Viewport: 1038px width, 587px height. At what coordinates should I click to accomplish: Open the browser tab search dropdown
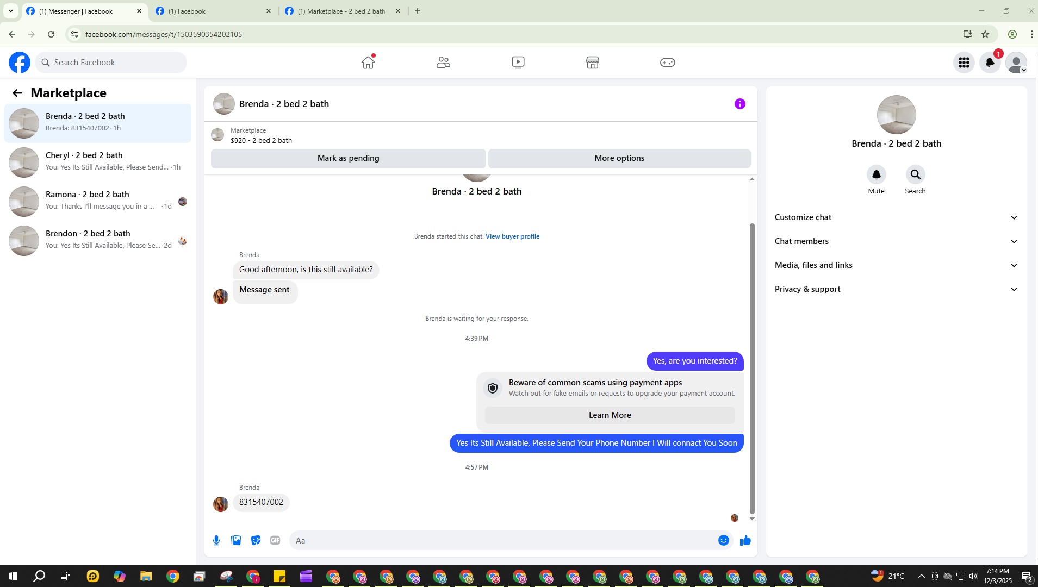[11, 11]
